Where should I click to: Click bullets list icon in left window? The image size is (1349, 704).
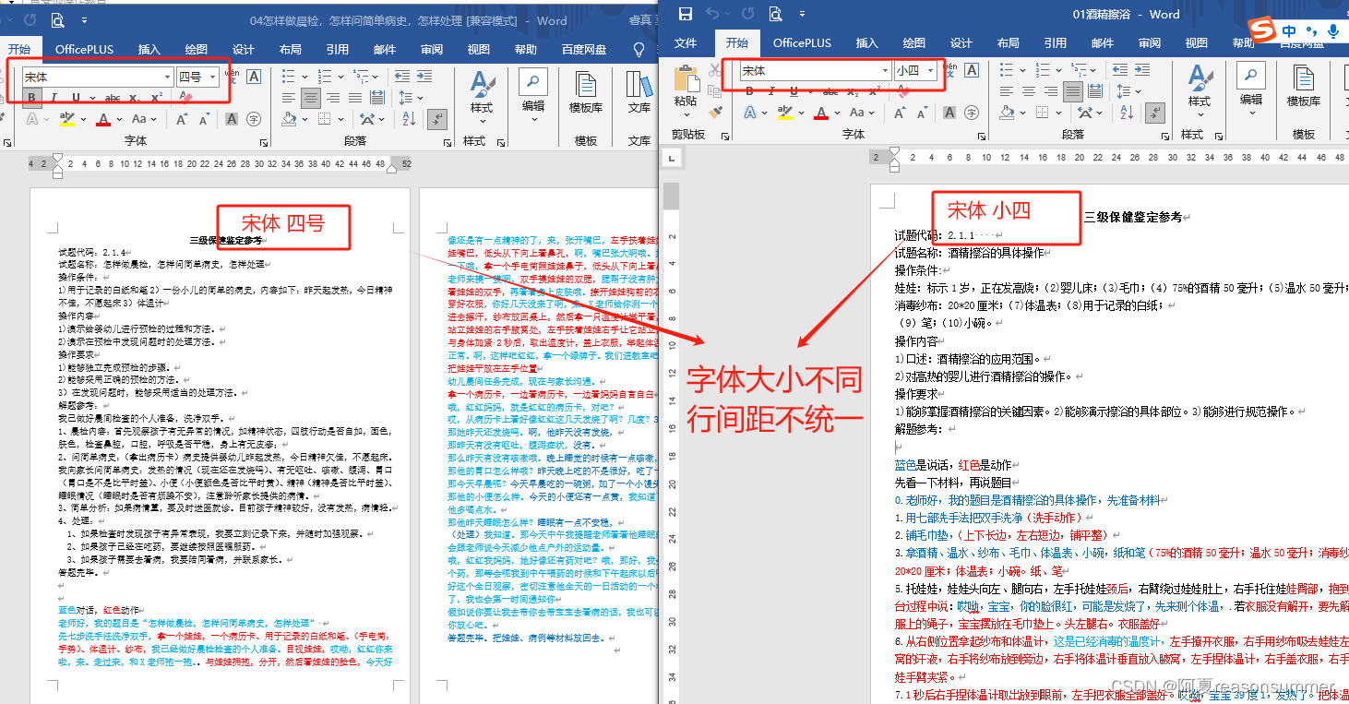pyautogui.click(x=288, y=77)
